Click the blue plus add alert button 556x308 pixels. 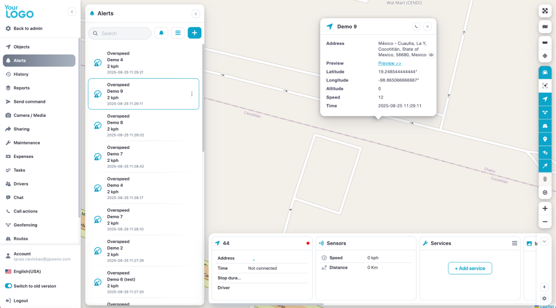point(194,33)
